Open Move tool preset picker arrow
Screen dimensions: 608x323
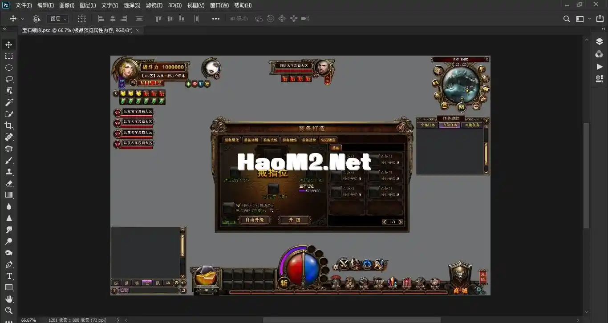coord(23,19)
